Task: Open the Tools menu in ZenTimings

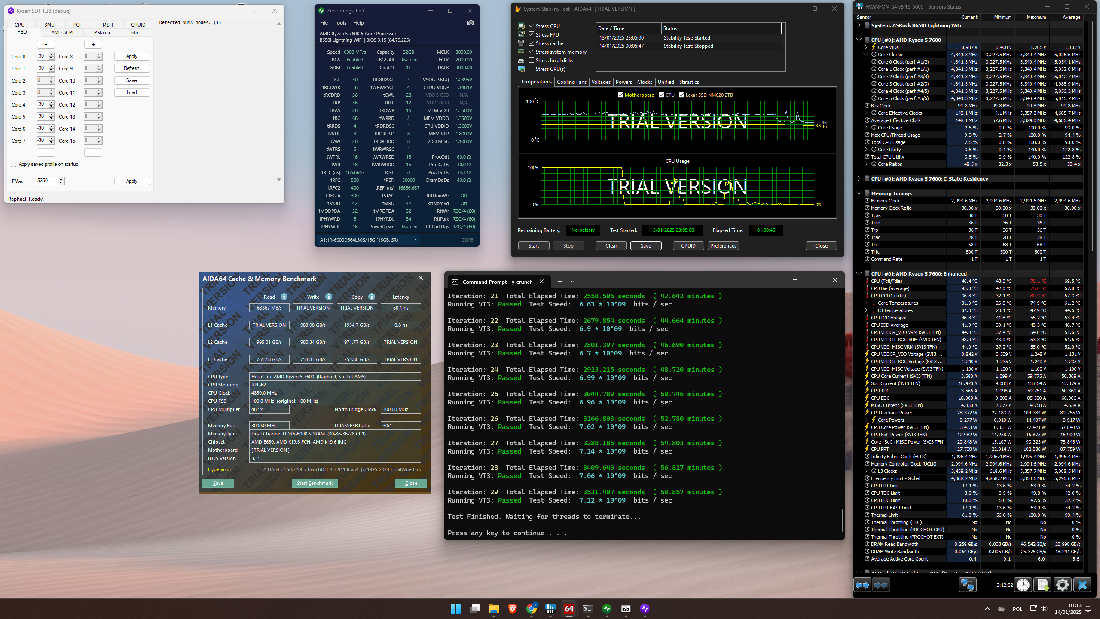Action: click(x=340, y=23)
